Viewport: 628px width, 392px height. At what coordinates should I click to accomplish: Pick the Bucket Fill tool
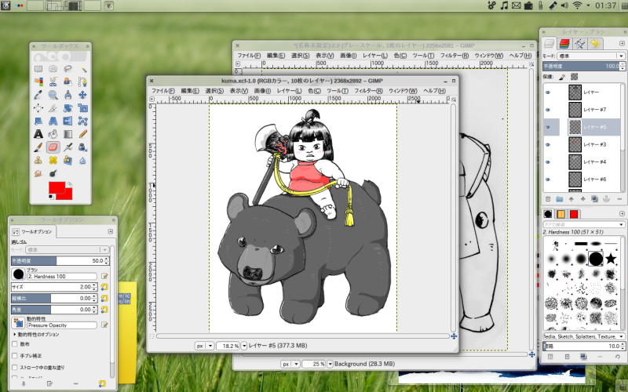pos(53,134)
